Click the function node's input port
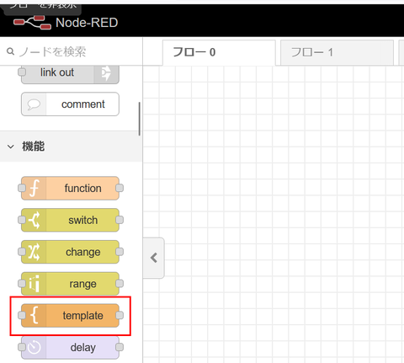404x363 pixels. (x=22, y=188)
